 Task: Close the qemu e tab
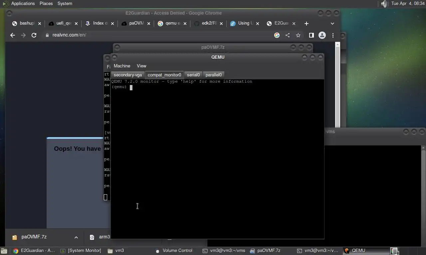pyautogui.click(x=185, y=24)
